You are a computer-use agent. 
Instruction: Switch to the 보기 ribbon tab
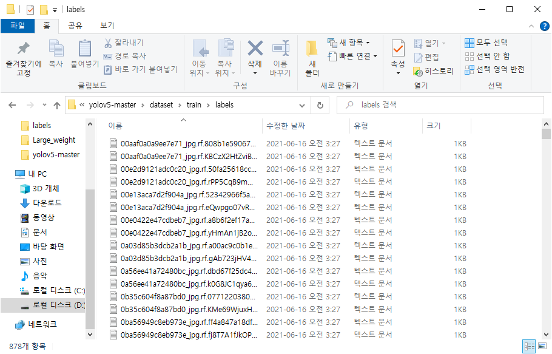coord(107,26)
